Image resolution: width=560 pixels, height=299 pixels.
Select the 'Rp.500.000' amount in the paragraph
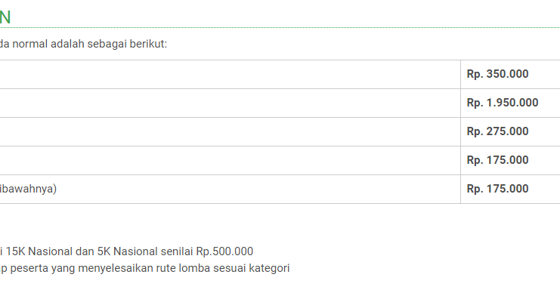[224, 251]
